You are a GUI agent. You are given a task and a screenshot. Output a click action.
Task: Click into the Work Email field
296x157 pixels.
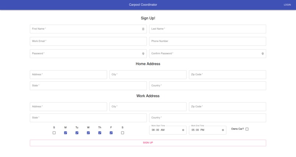point(88,41)
